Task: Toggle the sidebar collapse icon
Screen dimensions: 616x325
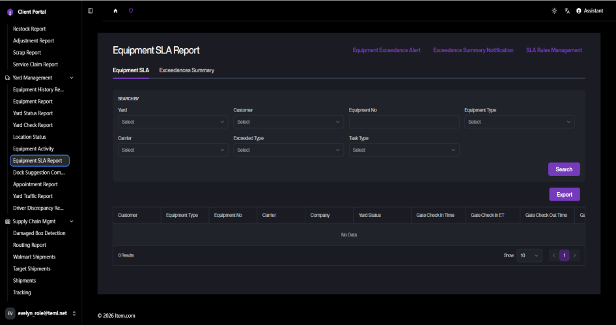Action: [91, 11]
